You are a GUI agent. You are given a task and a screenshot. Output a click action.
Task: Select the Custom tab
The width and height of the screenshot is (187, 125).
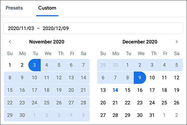click(47, 8)
